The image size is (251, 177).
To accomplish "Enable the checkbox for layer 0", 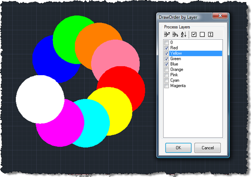I will (167, 43).
